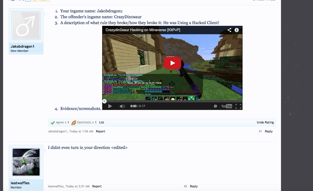This screenshot has width=313, height=191.
Task: Click the timestamp Today at 2:01 AM
Action: pos(77,186)
